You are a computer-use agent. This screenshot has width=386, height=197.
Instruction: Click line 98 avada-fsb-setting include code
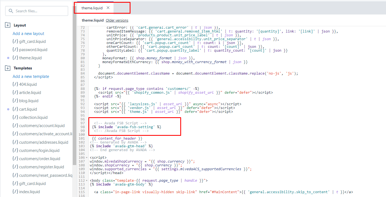[126, 127]
